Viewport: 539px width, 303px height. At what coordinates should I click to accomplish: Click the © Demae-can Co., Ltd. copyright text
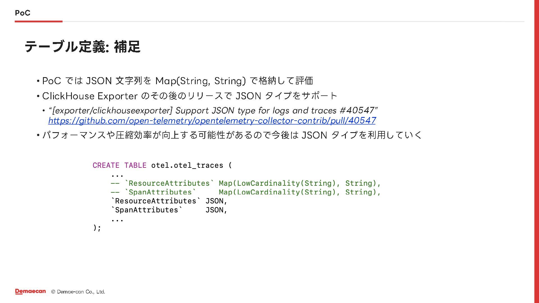click(x=78, y=292)
